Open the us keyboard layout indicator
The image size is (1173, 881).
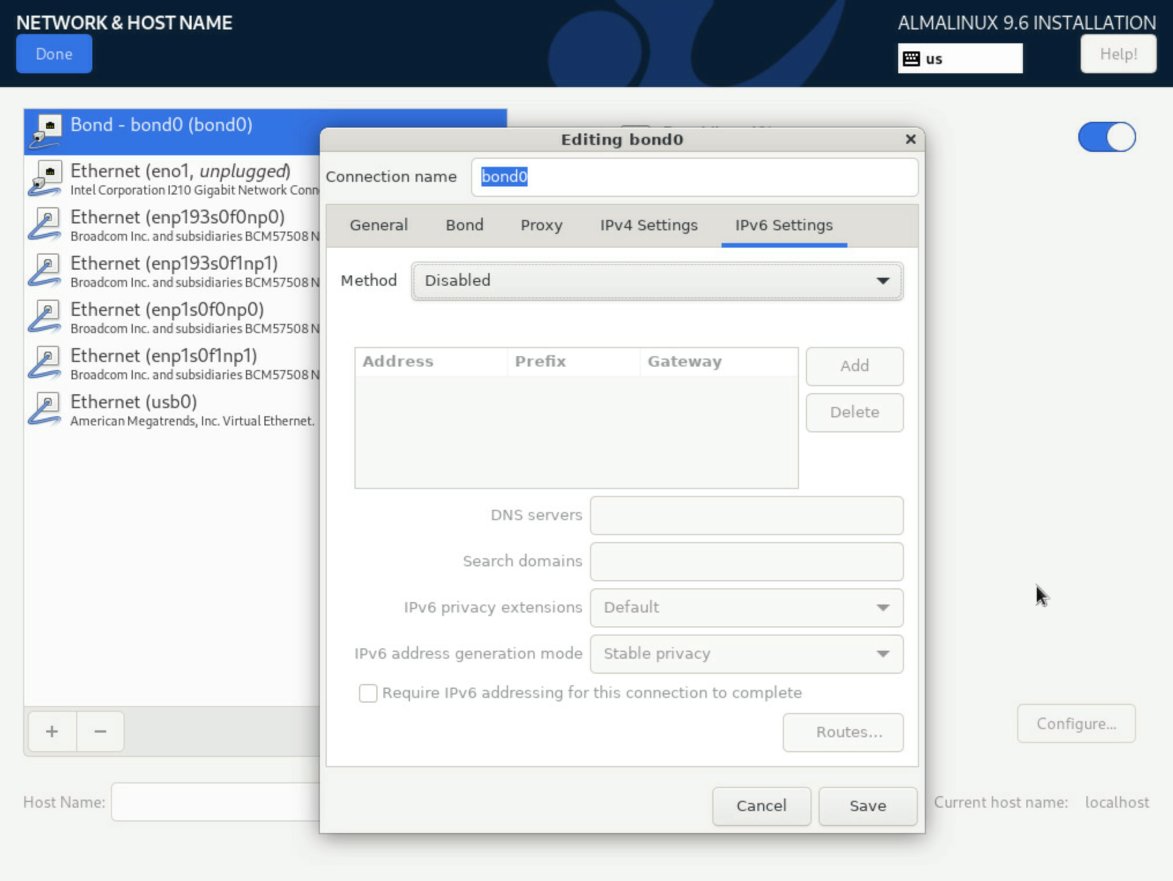coord(960,59)
